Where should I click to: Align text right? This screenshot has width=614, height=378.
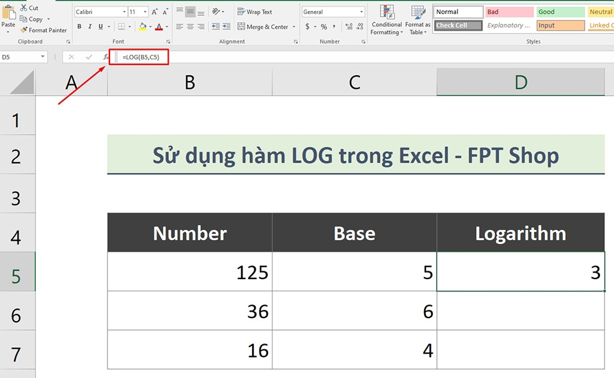201,27
